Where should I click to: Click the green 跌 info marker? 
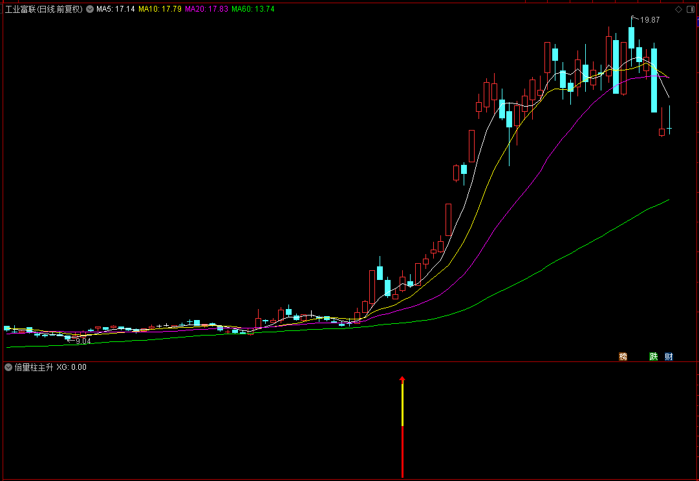[654, 356]
